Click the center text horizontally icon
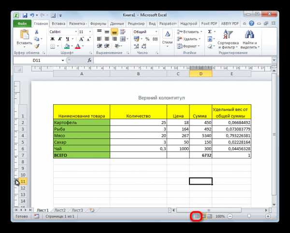290x233 pixels. (x=107, y=39)
